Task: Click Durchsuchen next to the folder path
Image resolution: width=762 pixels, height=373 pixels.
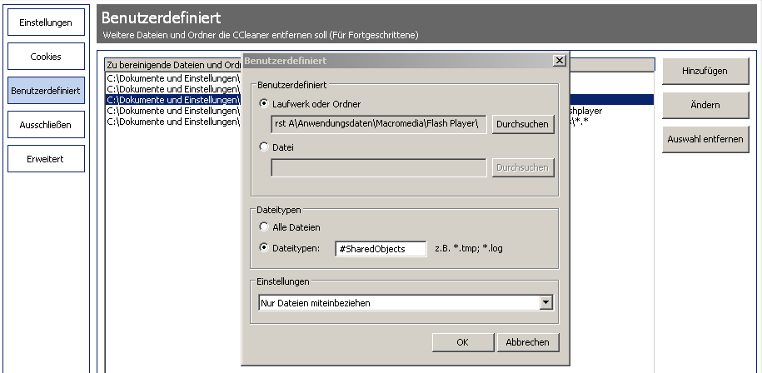Action: [x=522, y=124]
